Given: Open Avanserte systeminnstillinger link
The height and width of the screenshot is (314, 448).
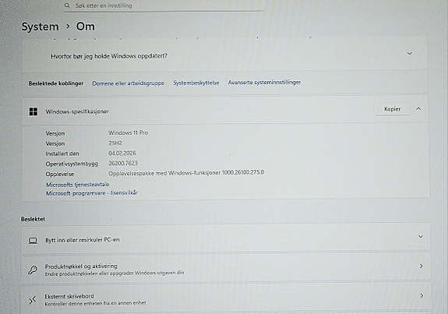Looking at the screenshot, I should click(264, 83).
